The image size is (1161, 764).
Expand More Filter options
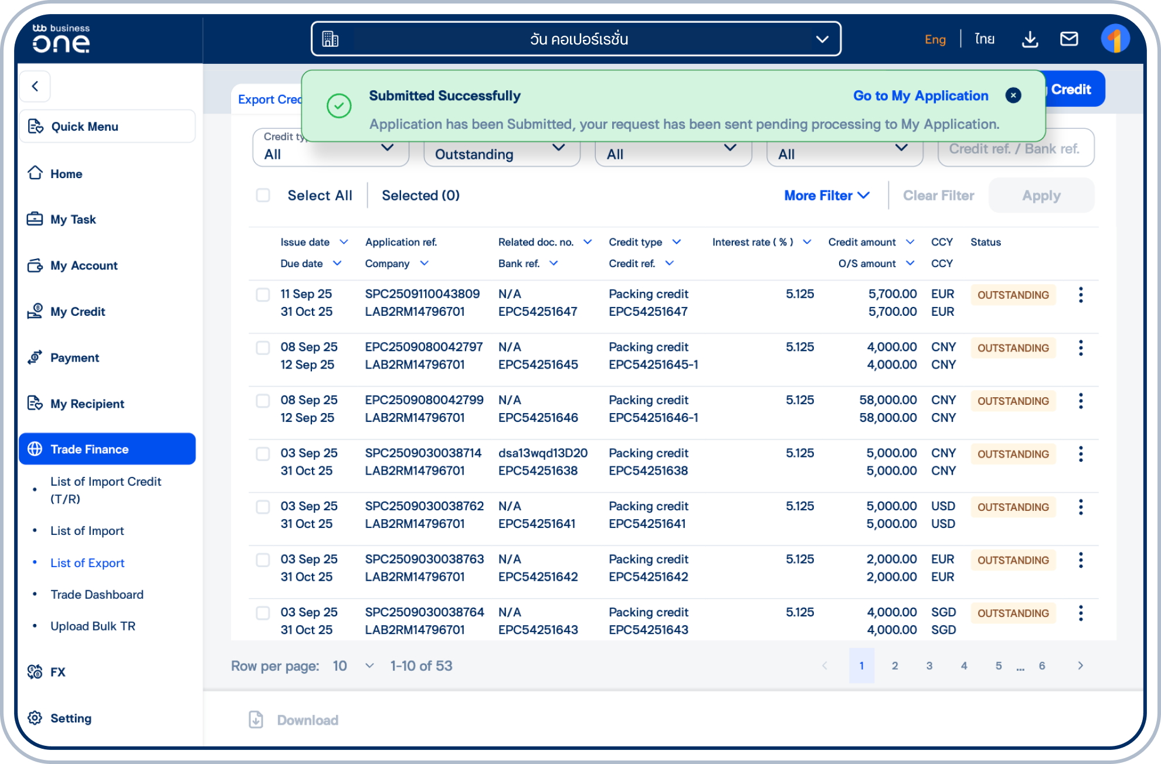(x=826, y=196)
